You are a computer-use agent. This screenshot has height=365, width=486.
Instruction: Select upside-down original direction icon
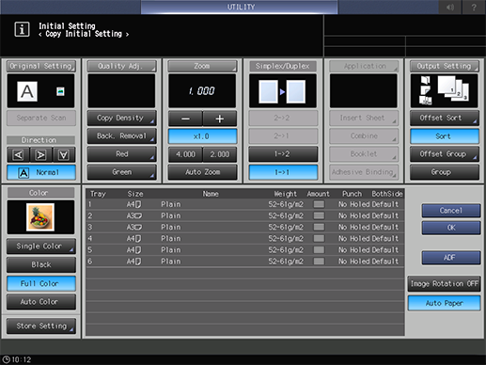pyautogui.click(x=64, y=154)
